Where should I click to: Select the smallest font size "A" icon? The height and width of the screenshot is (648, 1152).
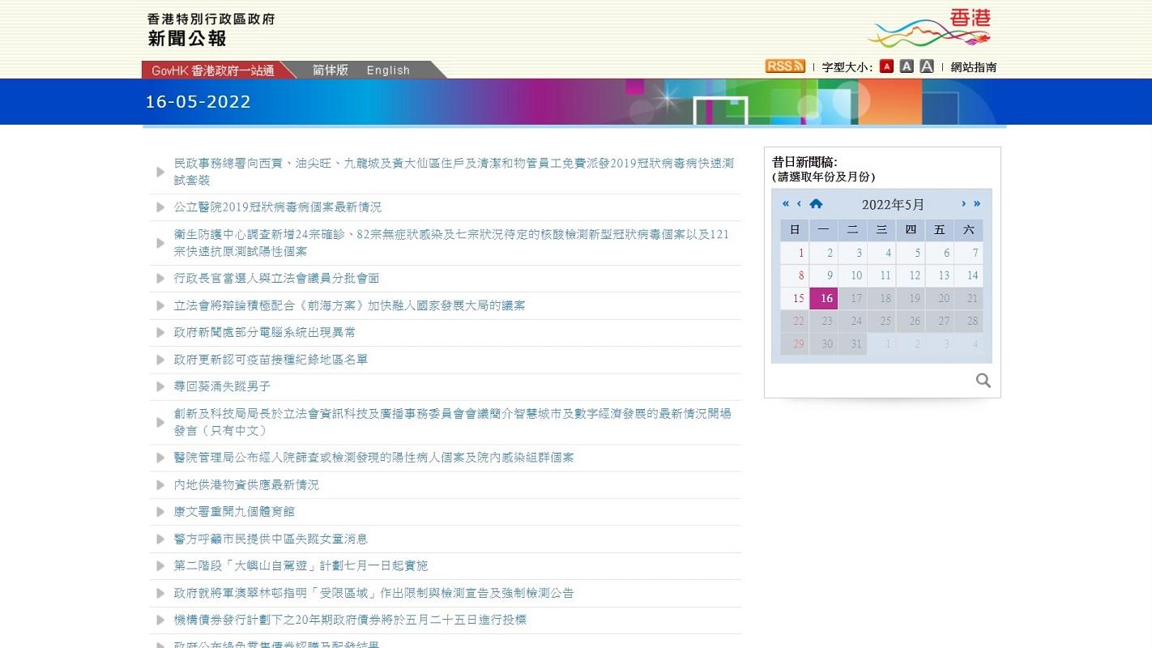pos(886,66)
